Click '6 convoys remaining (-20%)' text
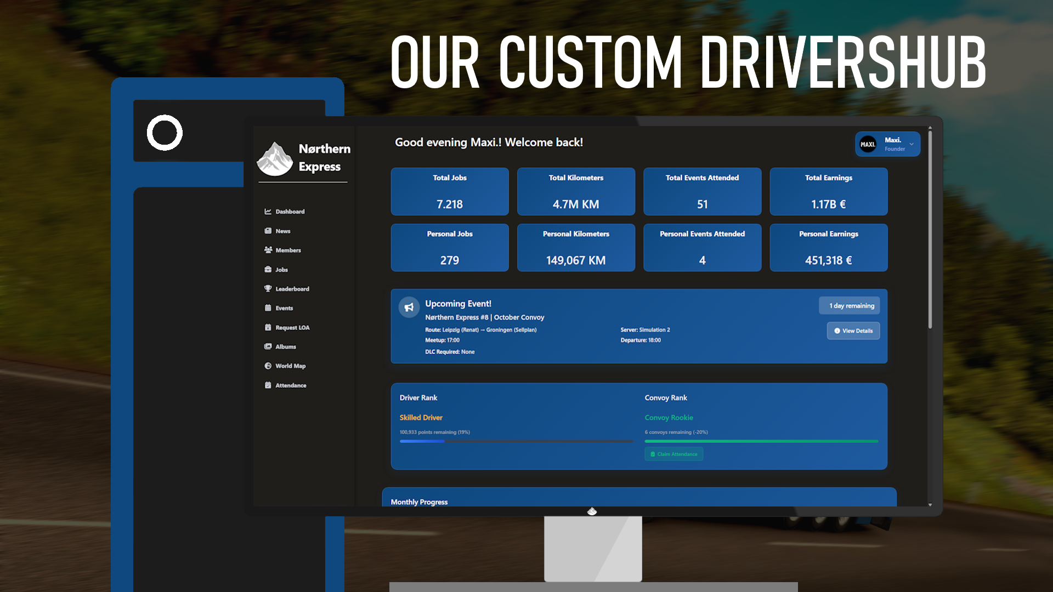 (676, 432)
